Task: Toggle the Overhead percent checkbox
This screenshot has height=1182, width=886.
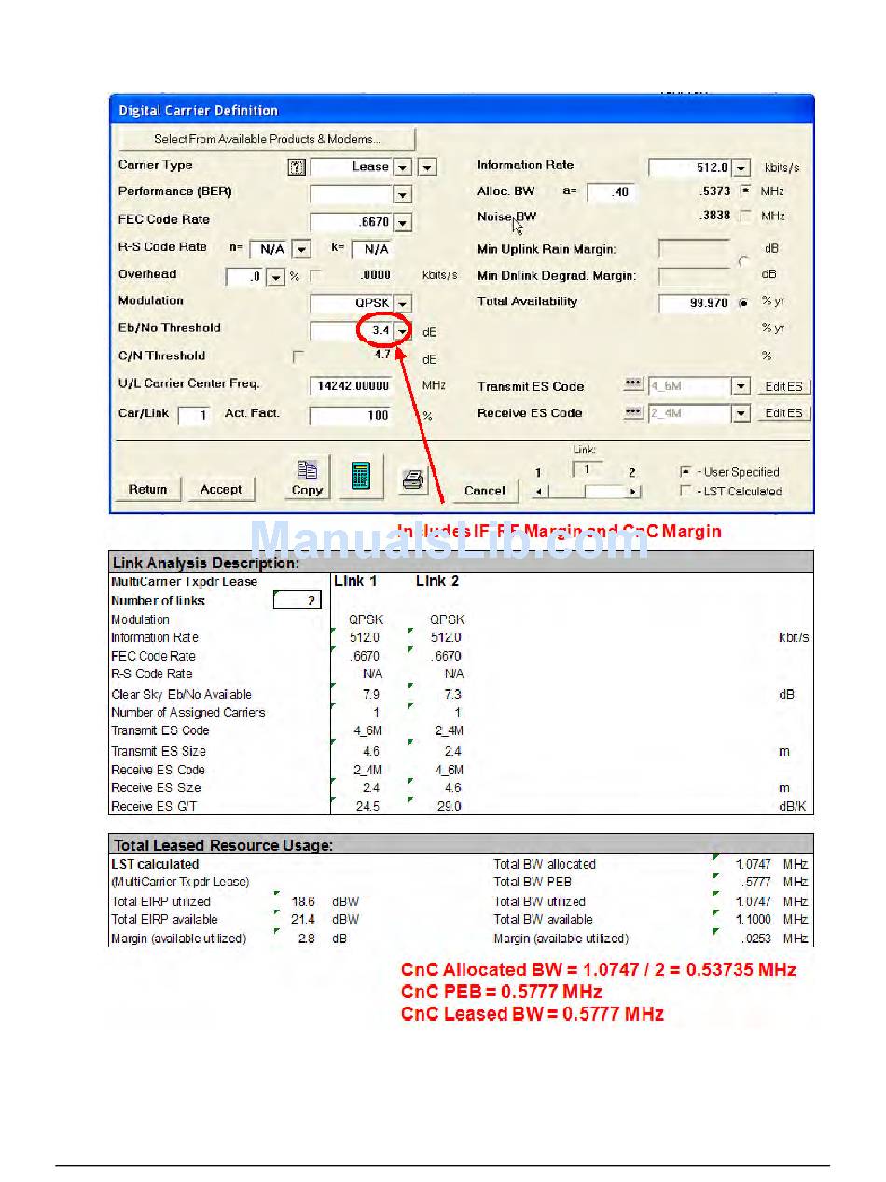Action: (x=314, y=275)
